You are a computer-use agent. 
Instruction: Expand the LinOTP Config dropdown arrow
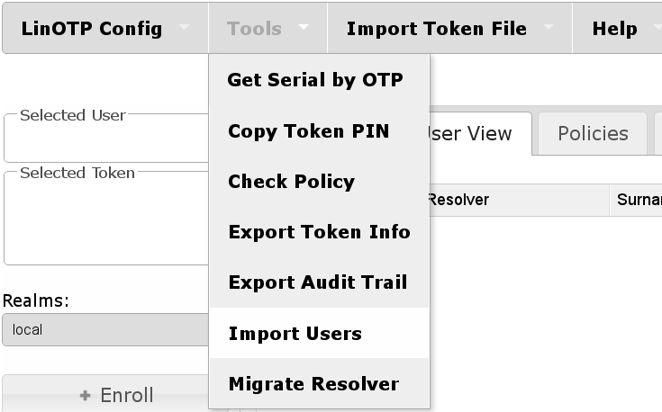185,28
